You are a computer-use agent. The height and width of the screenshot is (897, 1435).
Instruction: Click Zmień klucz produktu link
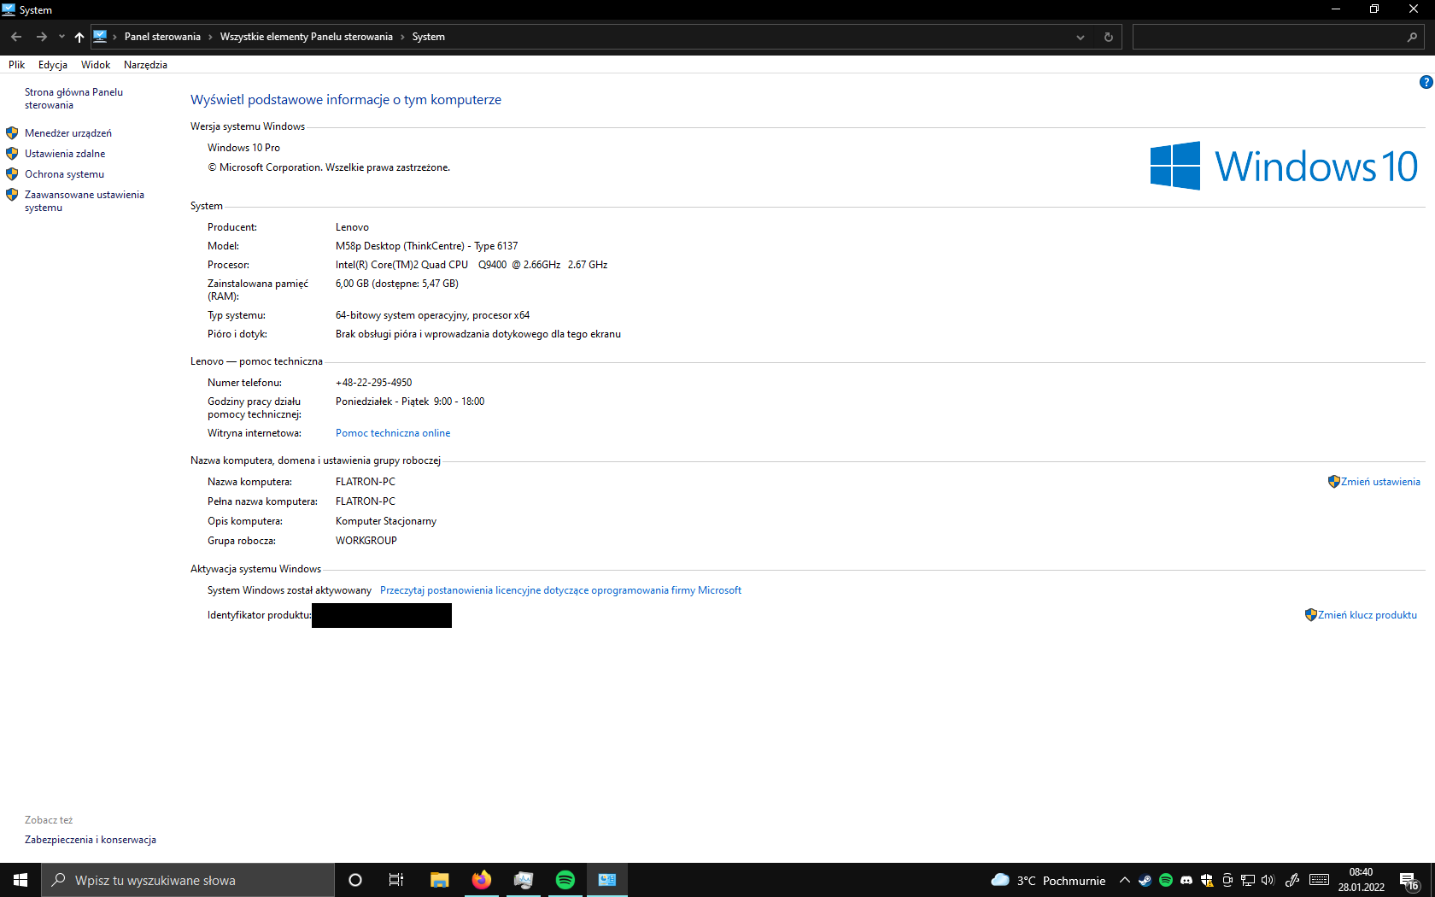pos(1367,615)
